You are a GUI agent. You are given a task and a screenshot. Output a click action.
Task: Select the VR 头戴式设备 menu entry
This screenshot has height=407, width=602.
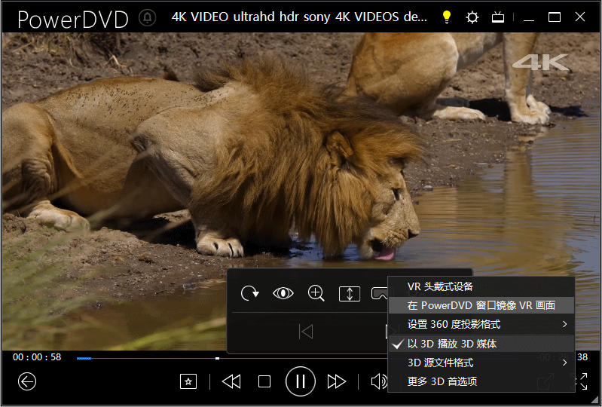[481, 286]
